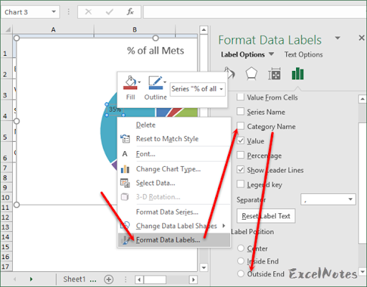This screenshot has height=287, width=367.
Task: Enable the Percentage checkbox
Action: [x=240, y=155]
